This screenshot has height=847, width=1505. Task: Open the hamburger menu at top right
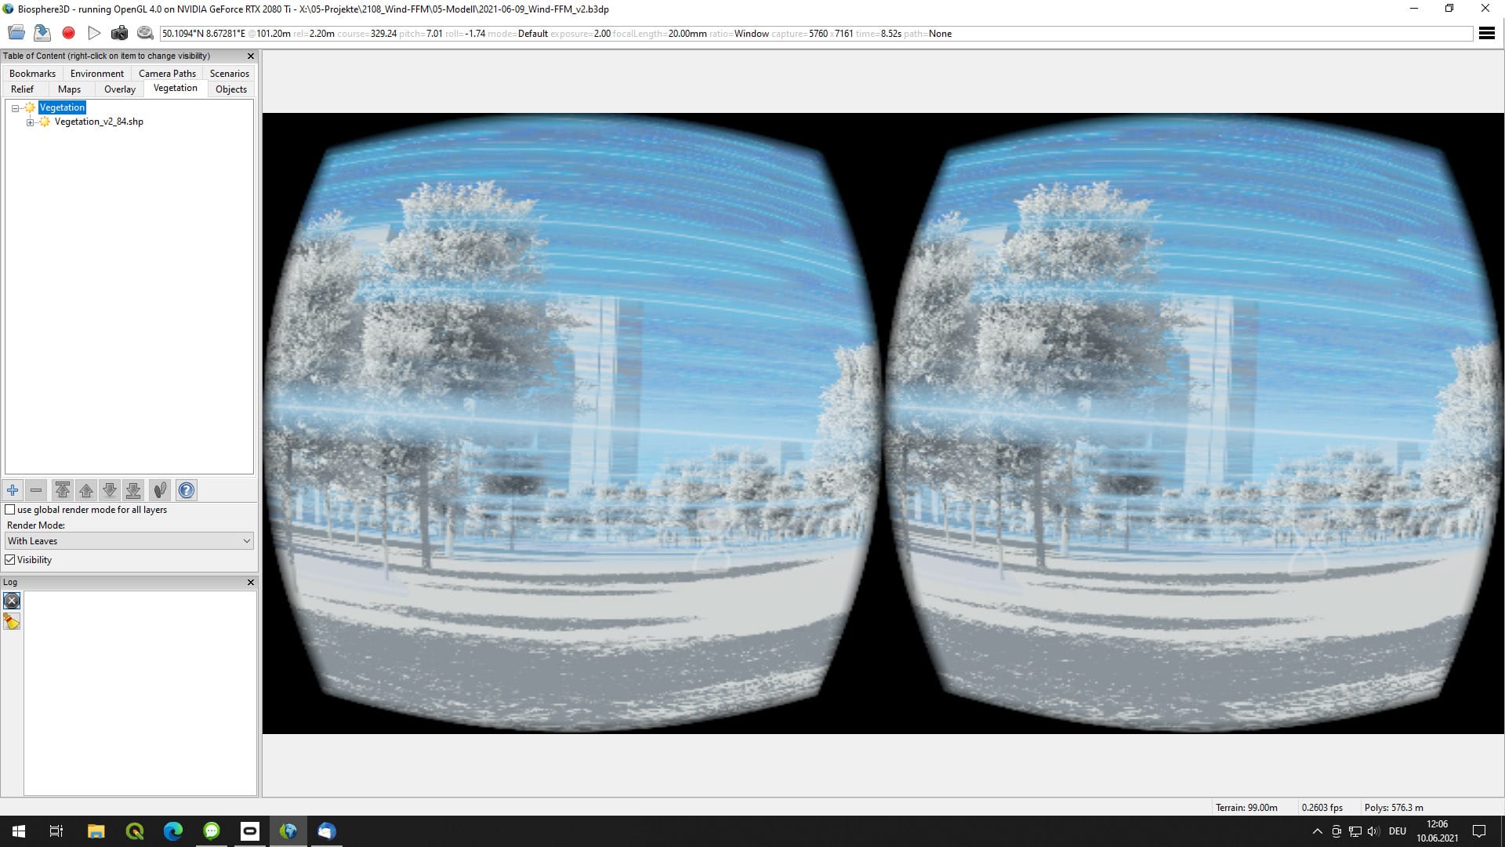click(1486, 33)
